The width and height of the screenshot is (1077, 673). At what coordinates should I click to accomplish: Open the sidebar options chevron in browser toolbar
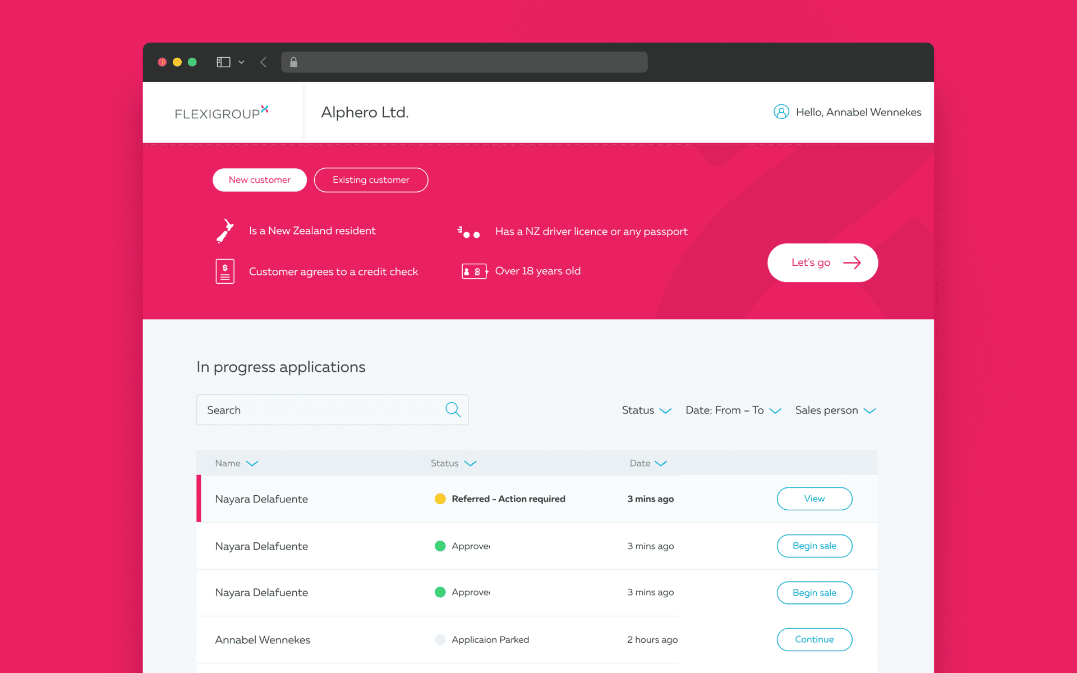click(241, 62)
